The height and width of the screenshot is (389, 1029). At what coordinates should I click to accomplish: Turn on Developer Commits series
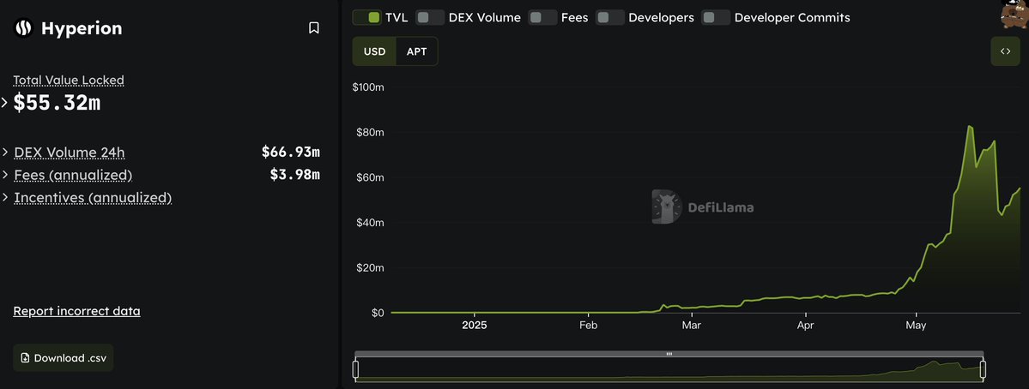click(716, 18)
